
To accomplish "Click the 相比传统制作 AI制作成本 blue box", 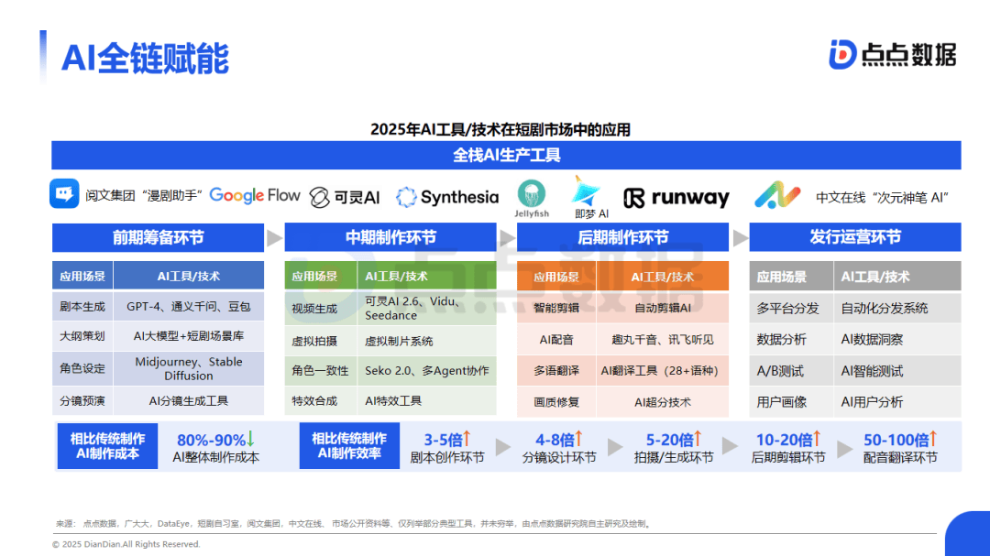I will point(107,446).
